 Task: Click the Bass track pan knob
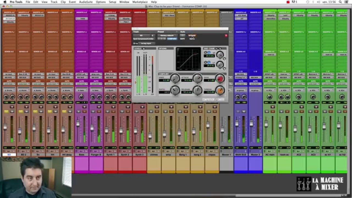(x=81, y=97)
